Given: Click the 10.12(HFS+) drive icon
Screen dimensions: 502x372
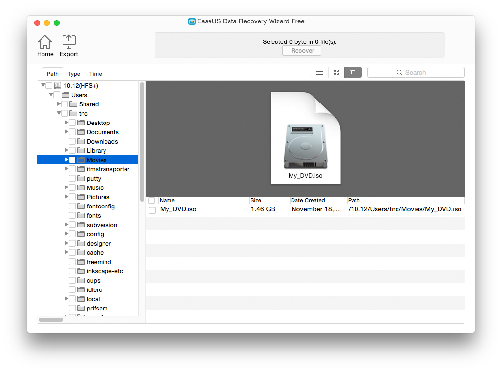Looking at the screenshot, I should coord(58,85).
